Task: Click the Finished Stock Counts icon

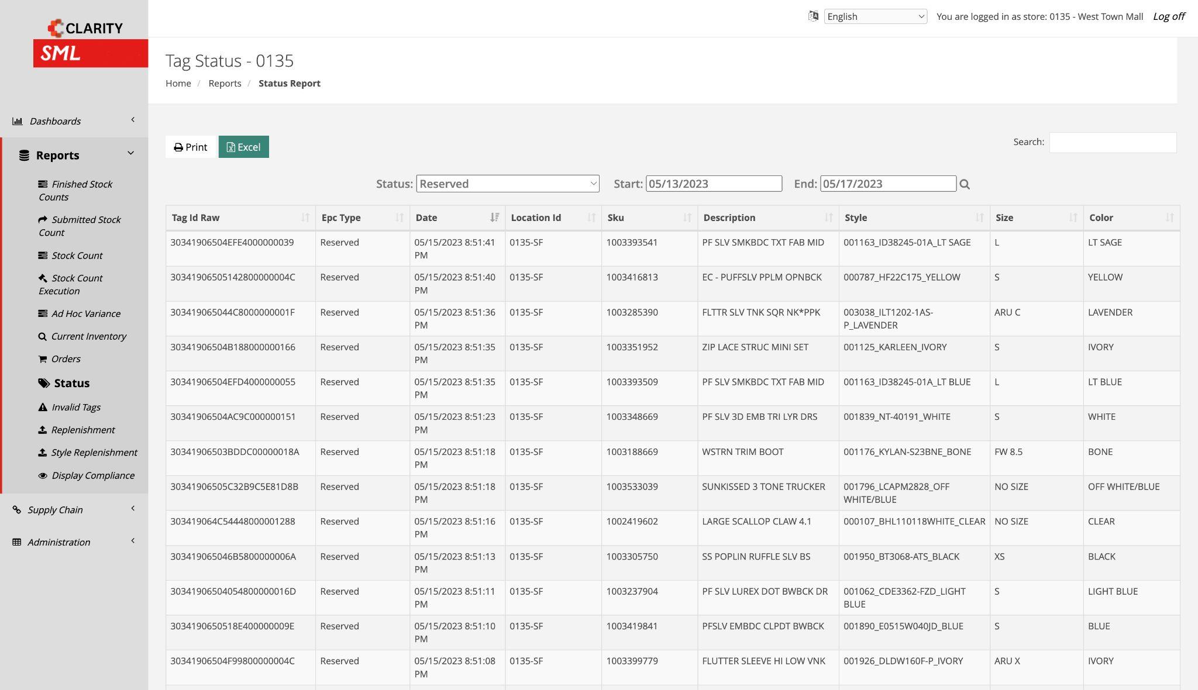Action: coord(43,184)
